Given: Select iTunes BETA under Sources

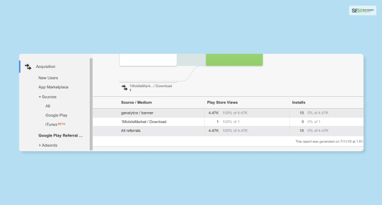Looking at the screenshot, I should pyautogui.click(x=55, y=124).
